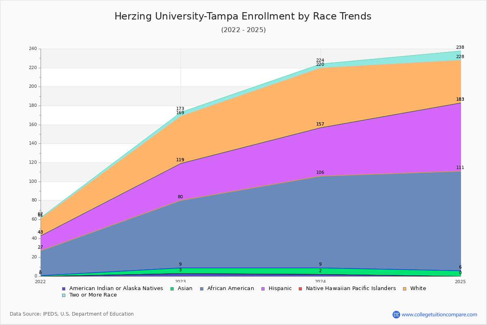Click the 2024 x-axis label
This screenshot has width=487, height=325.
[321, 282]
